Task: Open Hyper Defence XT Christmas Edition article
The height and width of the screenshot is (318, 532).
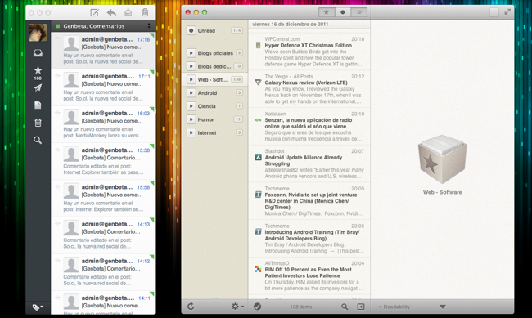Action: pyautogui.click(x=309, y=52)
